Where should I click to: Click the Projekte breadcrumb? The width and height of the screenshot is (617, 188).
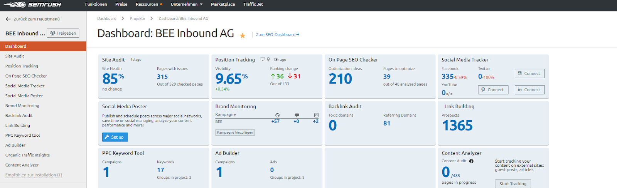click(137, 18)
